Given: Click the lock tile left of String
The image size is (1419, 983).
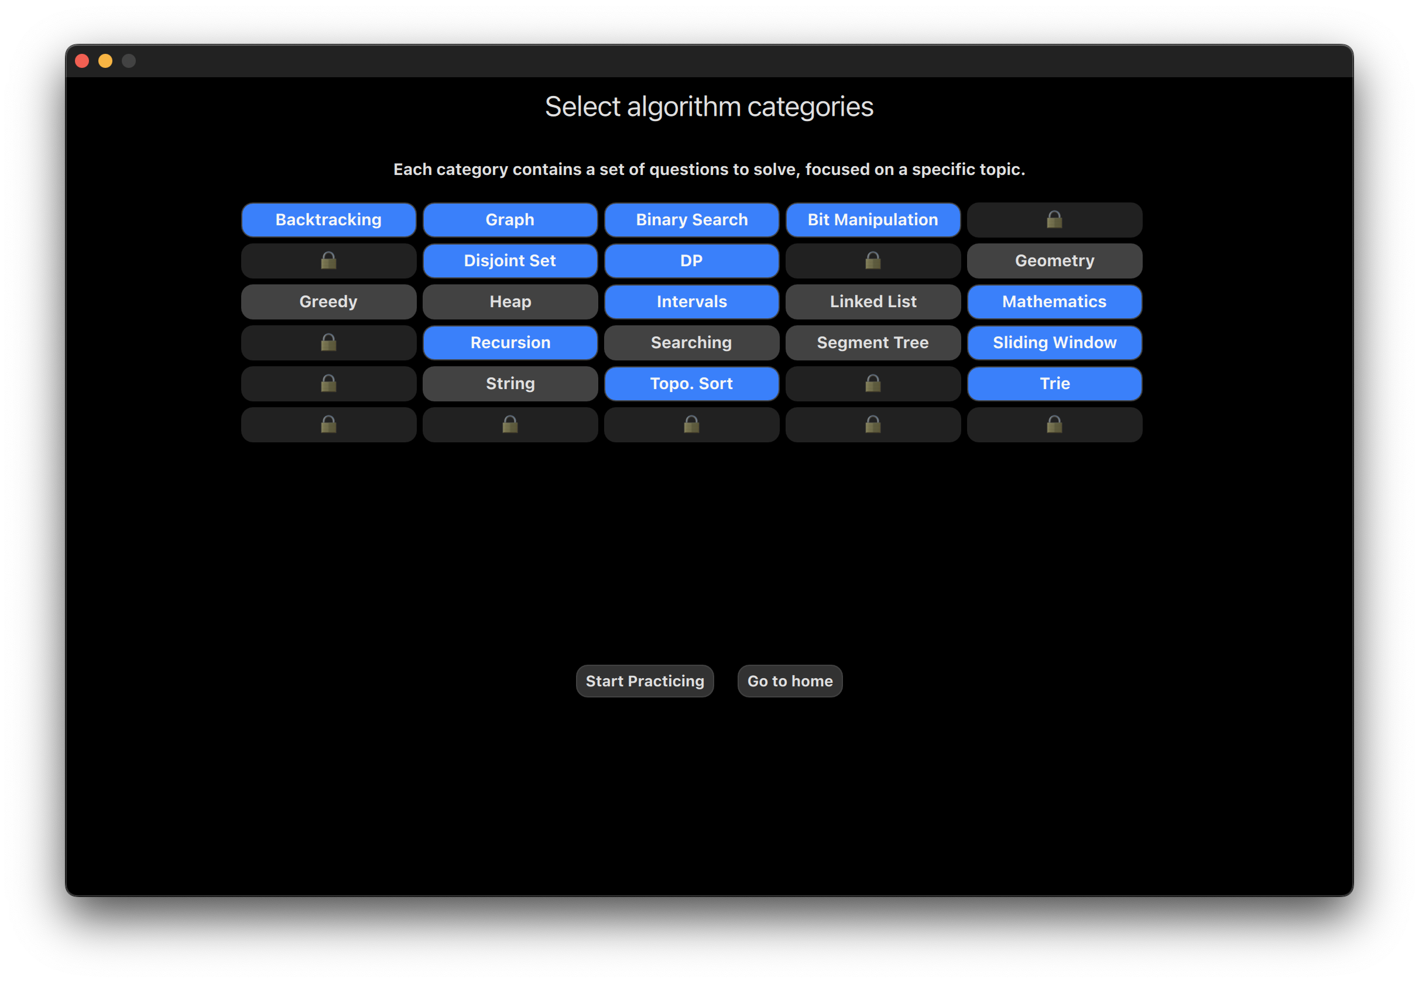Looking at the screenshot, I should (x=328, y=384).
